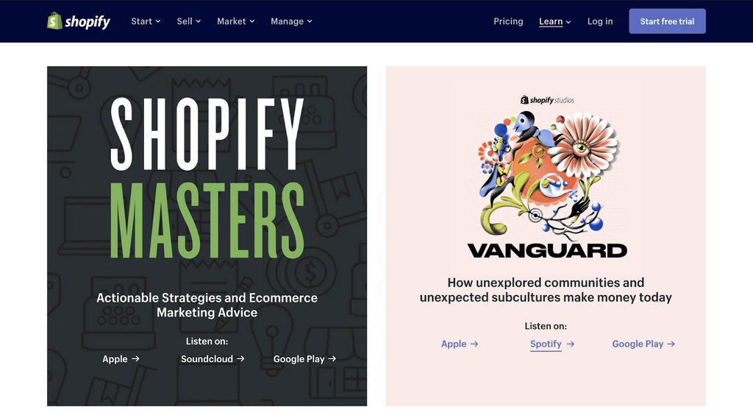Click arrow icon after Masters Google Play
Image resolution: width=753 pixels, height=418 pixels.
click(332, 358)
